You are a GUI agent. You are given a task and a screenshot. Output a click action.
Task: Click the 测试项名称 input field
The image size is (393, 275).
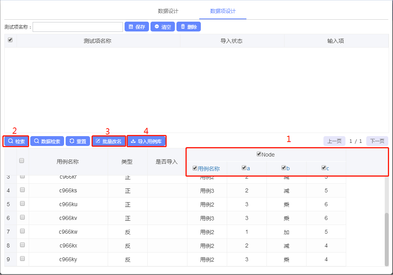pos(78,27)
